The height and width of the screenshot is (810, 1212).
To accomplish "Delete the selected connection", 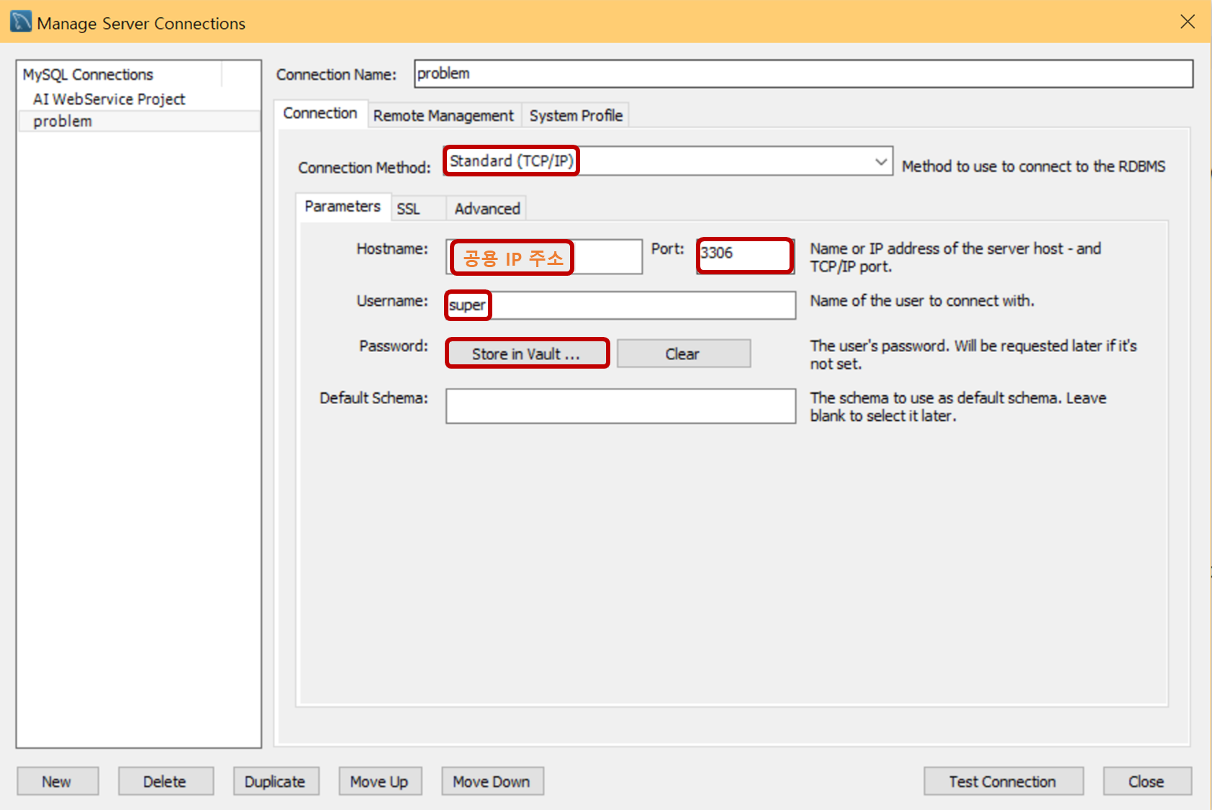I will pyautogui.click(x=166, y=781).
